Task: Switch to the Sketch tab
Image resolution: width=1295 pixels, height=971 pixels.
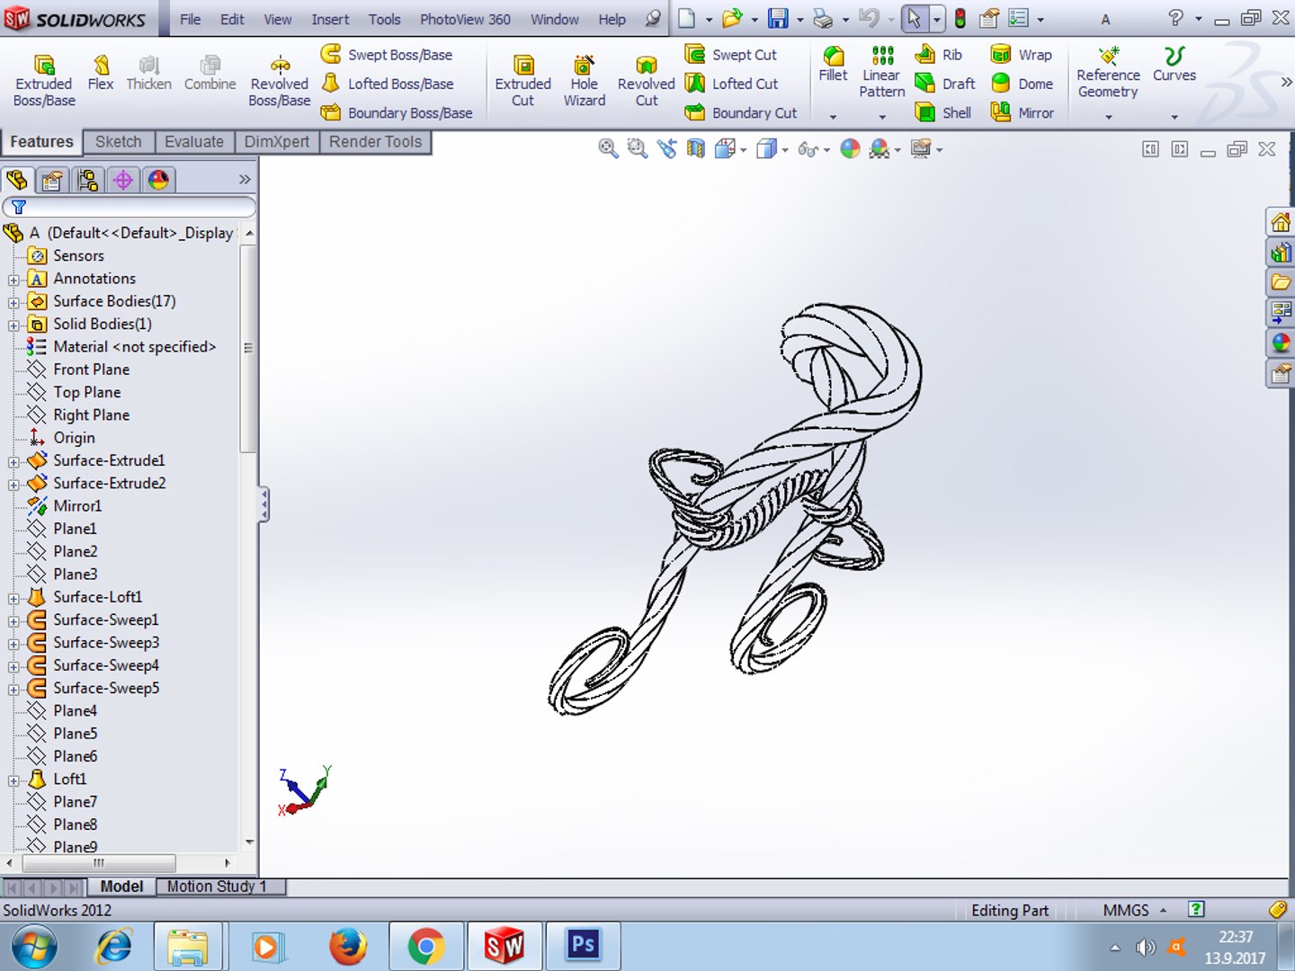Action: tap(119, 142)
